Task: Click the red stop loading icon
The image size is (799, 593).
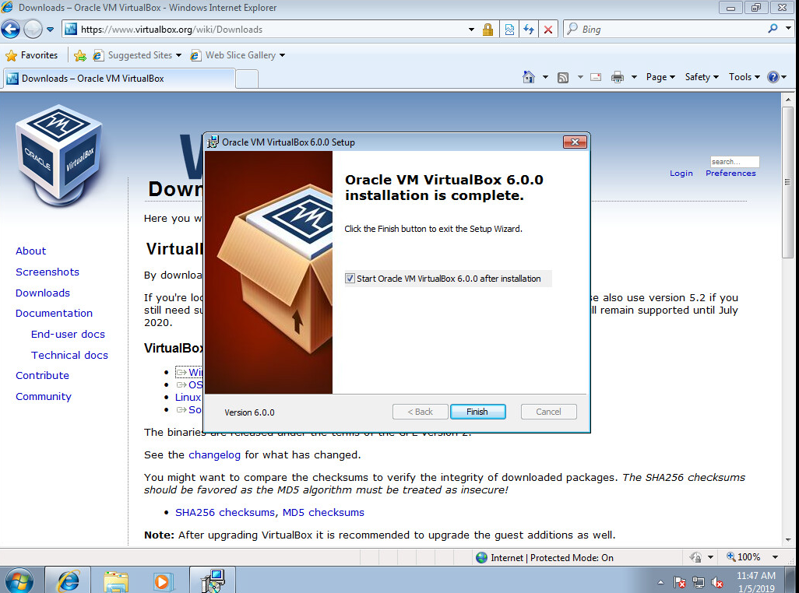Action: tap(547, 30)
